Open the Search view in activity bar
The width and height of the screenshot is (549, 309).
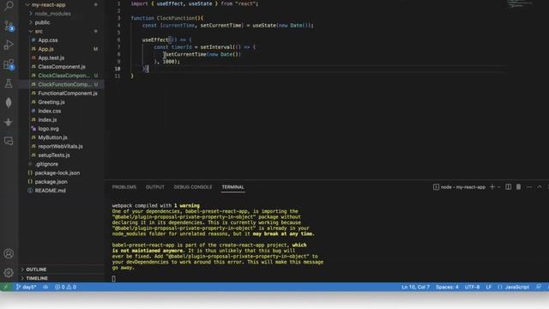point(9,5)
